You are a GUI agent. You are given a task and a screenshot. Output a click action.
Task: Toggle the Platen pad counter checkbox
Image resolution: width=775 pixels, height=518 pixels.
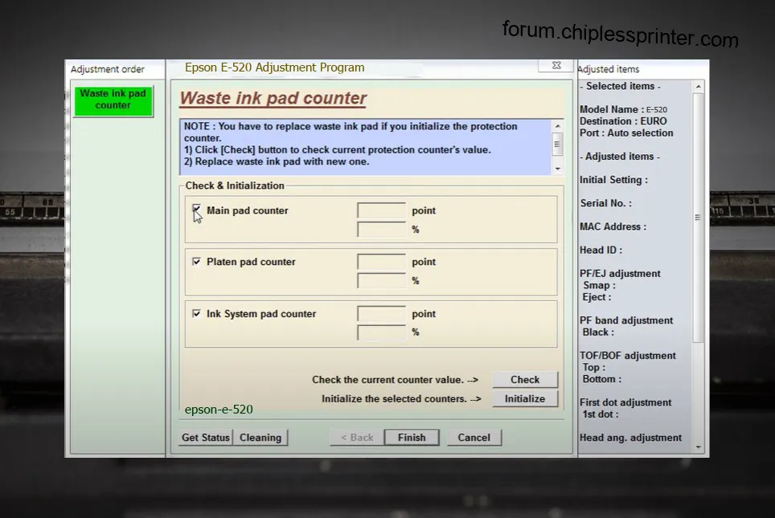tap(197, 261)
